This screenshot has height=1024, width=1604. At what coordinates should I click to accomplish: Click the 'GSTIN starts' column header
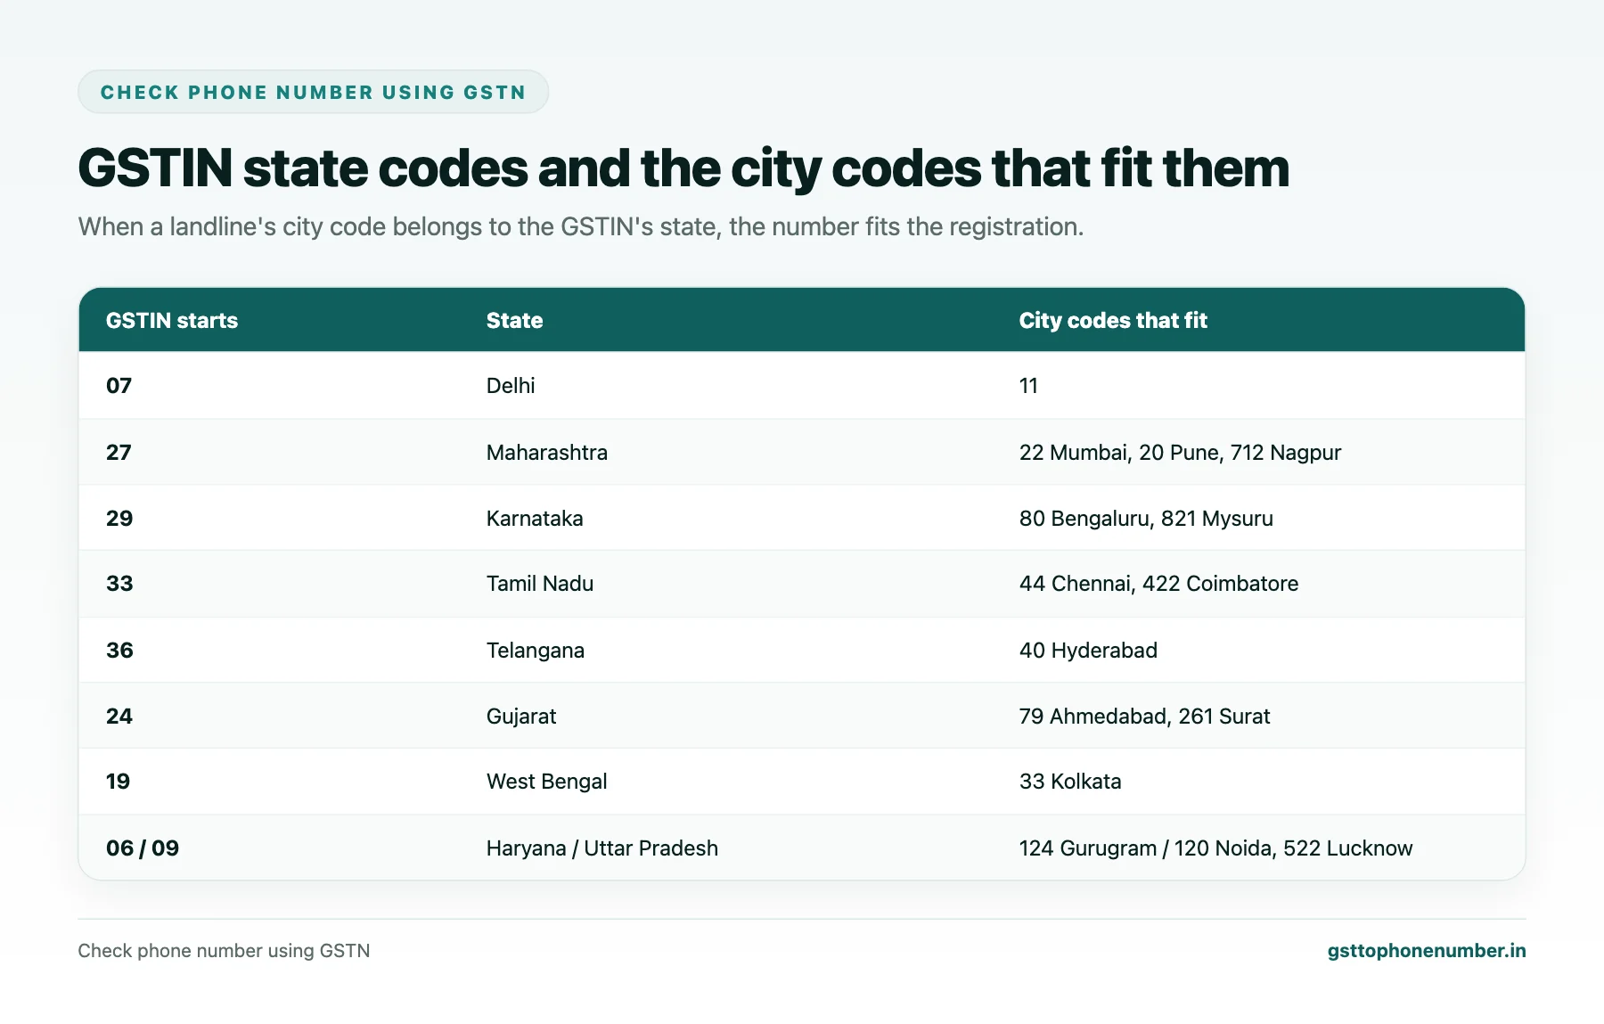pyautogui.click(x=172, y=320)
